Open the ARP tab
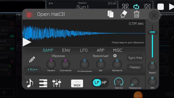 click(x=101, y=50)
